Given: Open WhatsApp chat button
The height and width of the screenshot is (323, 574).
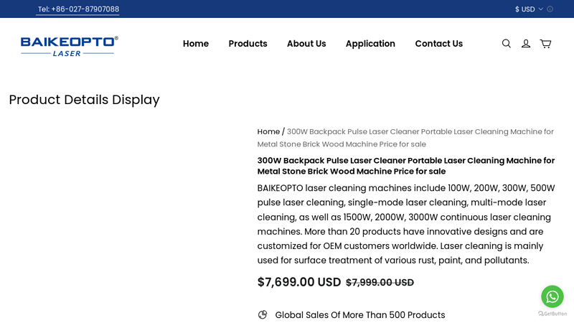Looking at the screenshot, I should point(552,296).
